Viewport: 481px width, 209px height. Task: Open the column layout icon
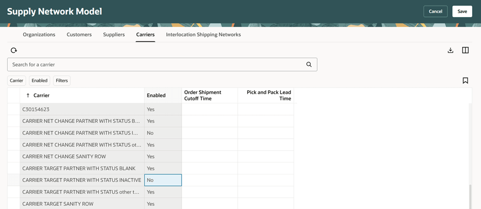point(465,50)
